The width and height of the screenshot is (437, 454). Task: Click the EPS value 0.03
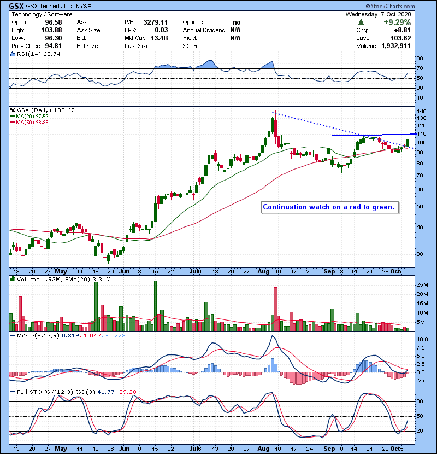click(161, 30)
